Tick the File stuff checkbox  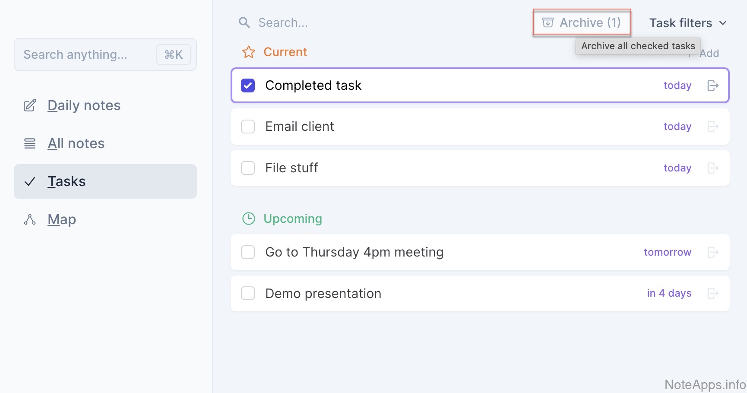pos(248,168)
